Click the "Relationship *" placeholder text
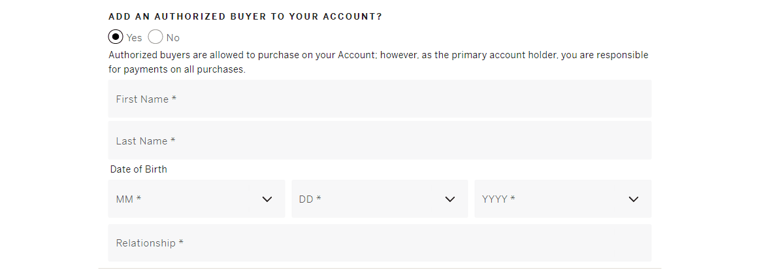The image size is (763, 270). point(150,243)
